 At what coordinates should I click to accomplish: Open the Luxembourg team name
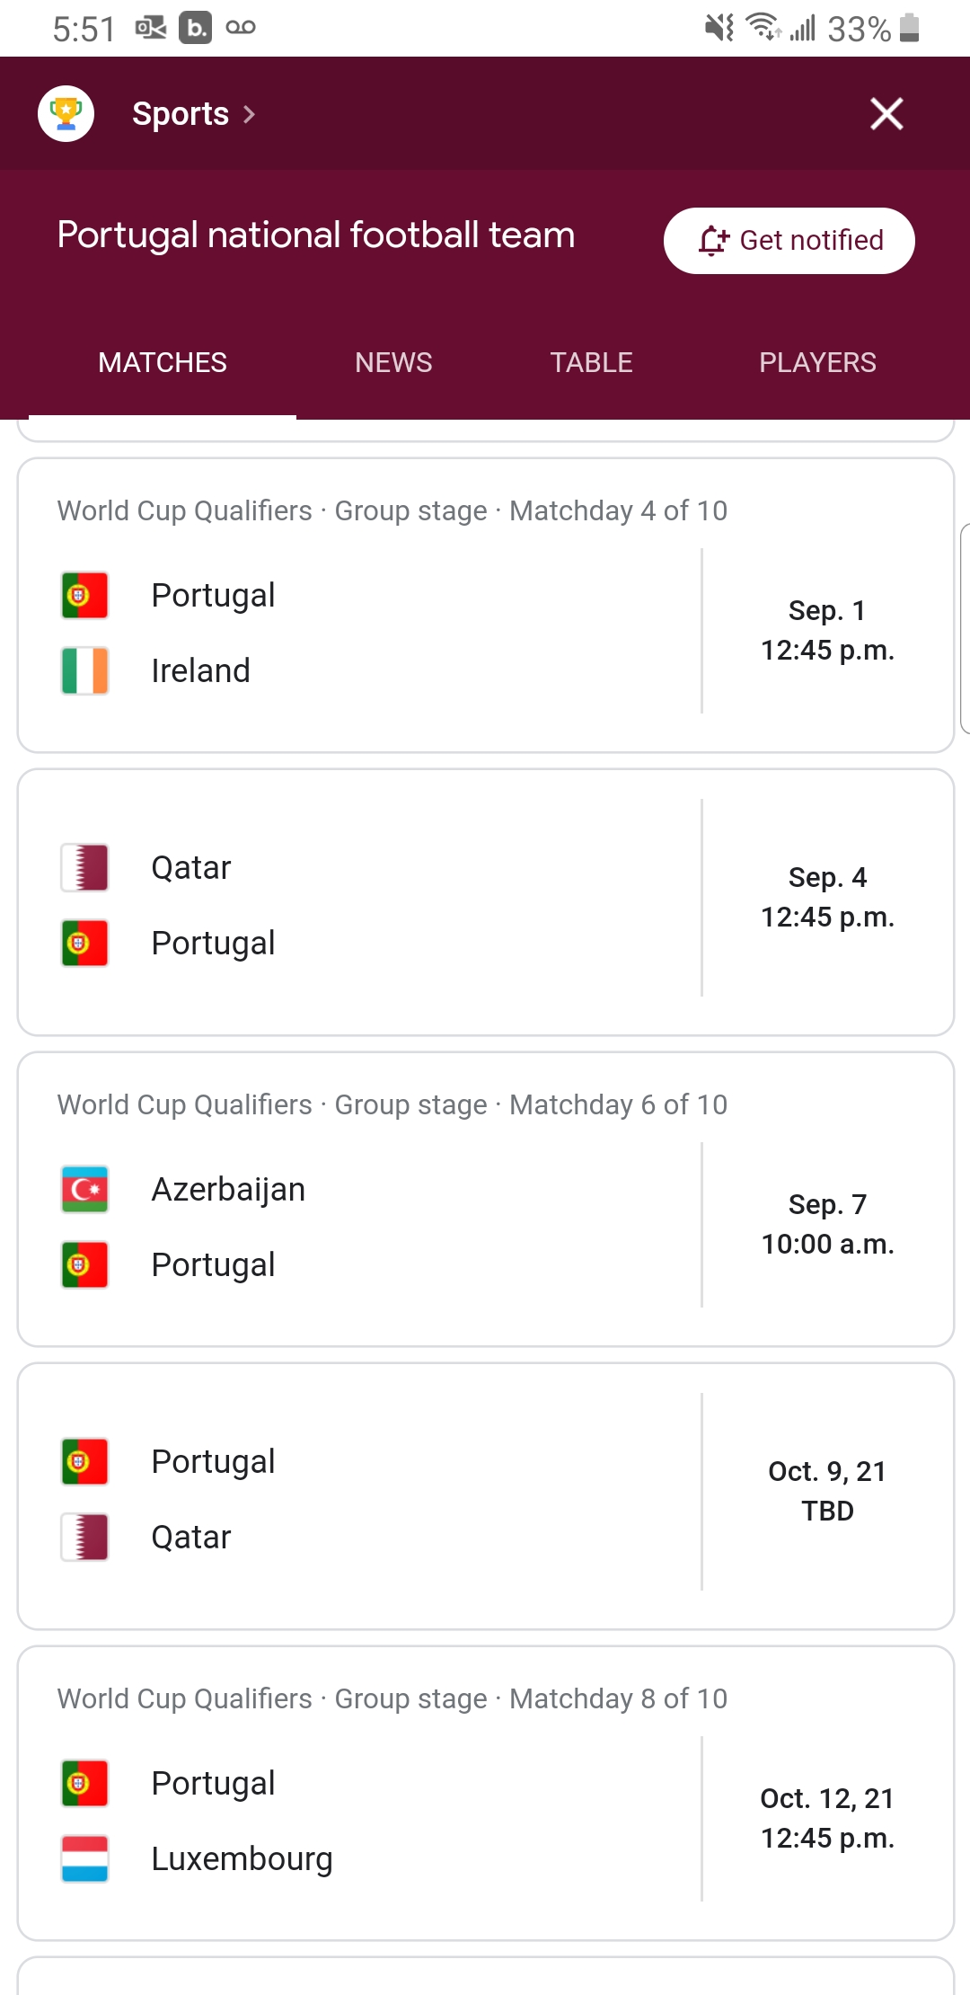point(242,1858)
